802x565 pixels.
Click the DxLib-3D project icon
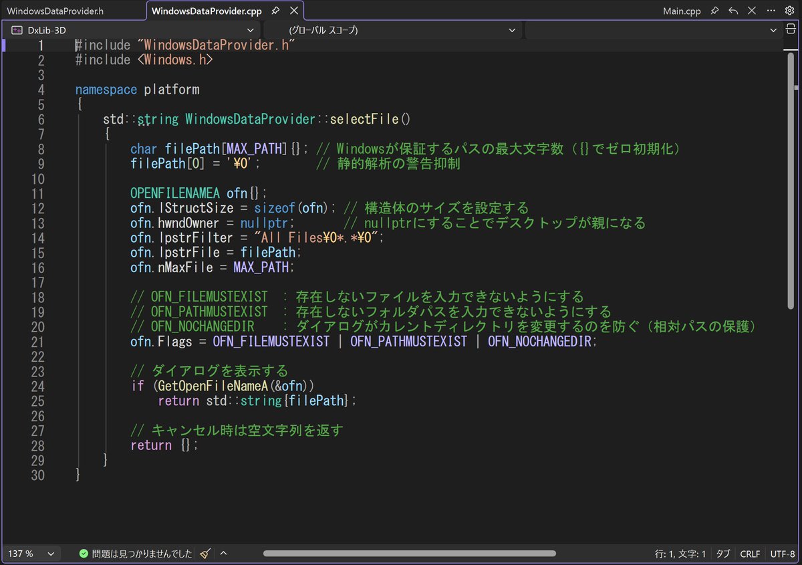point(17,30)
